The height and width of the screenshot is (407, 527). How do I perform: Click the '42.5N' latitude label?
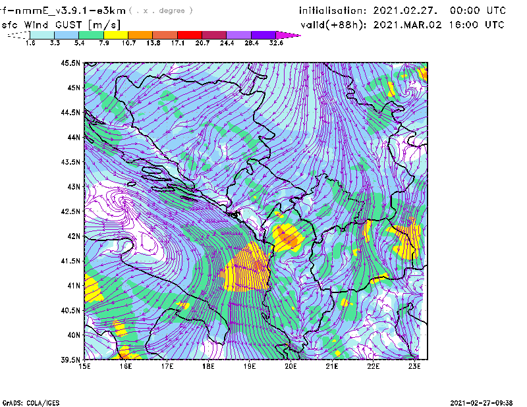[x=70, y=211]
